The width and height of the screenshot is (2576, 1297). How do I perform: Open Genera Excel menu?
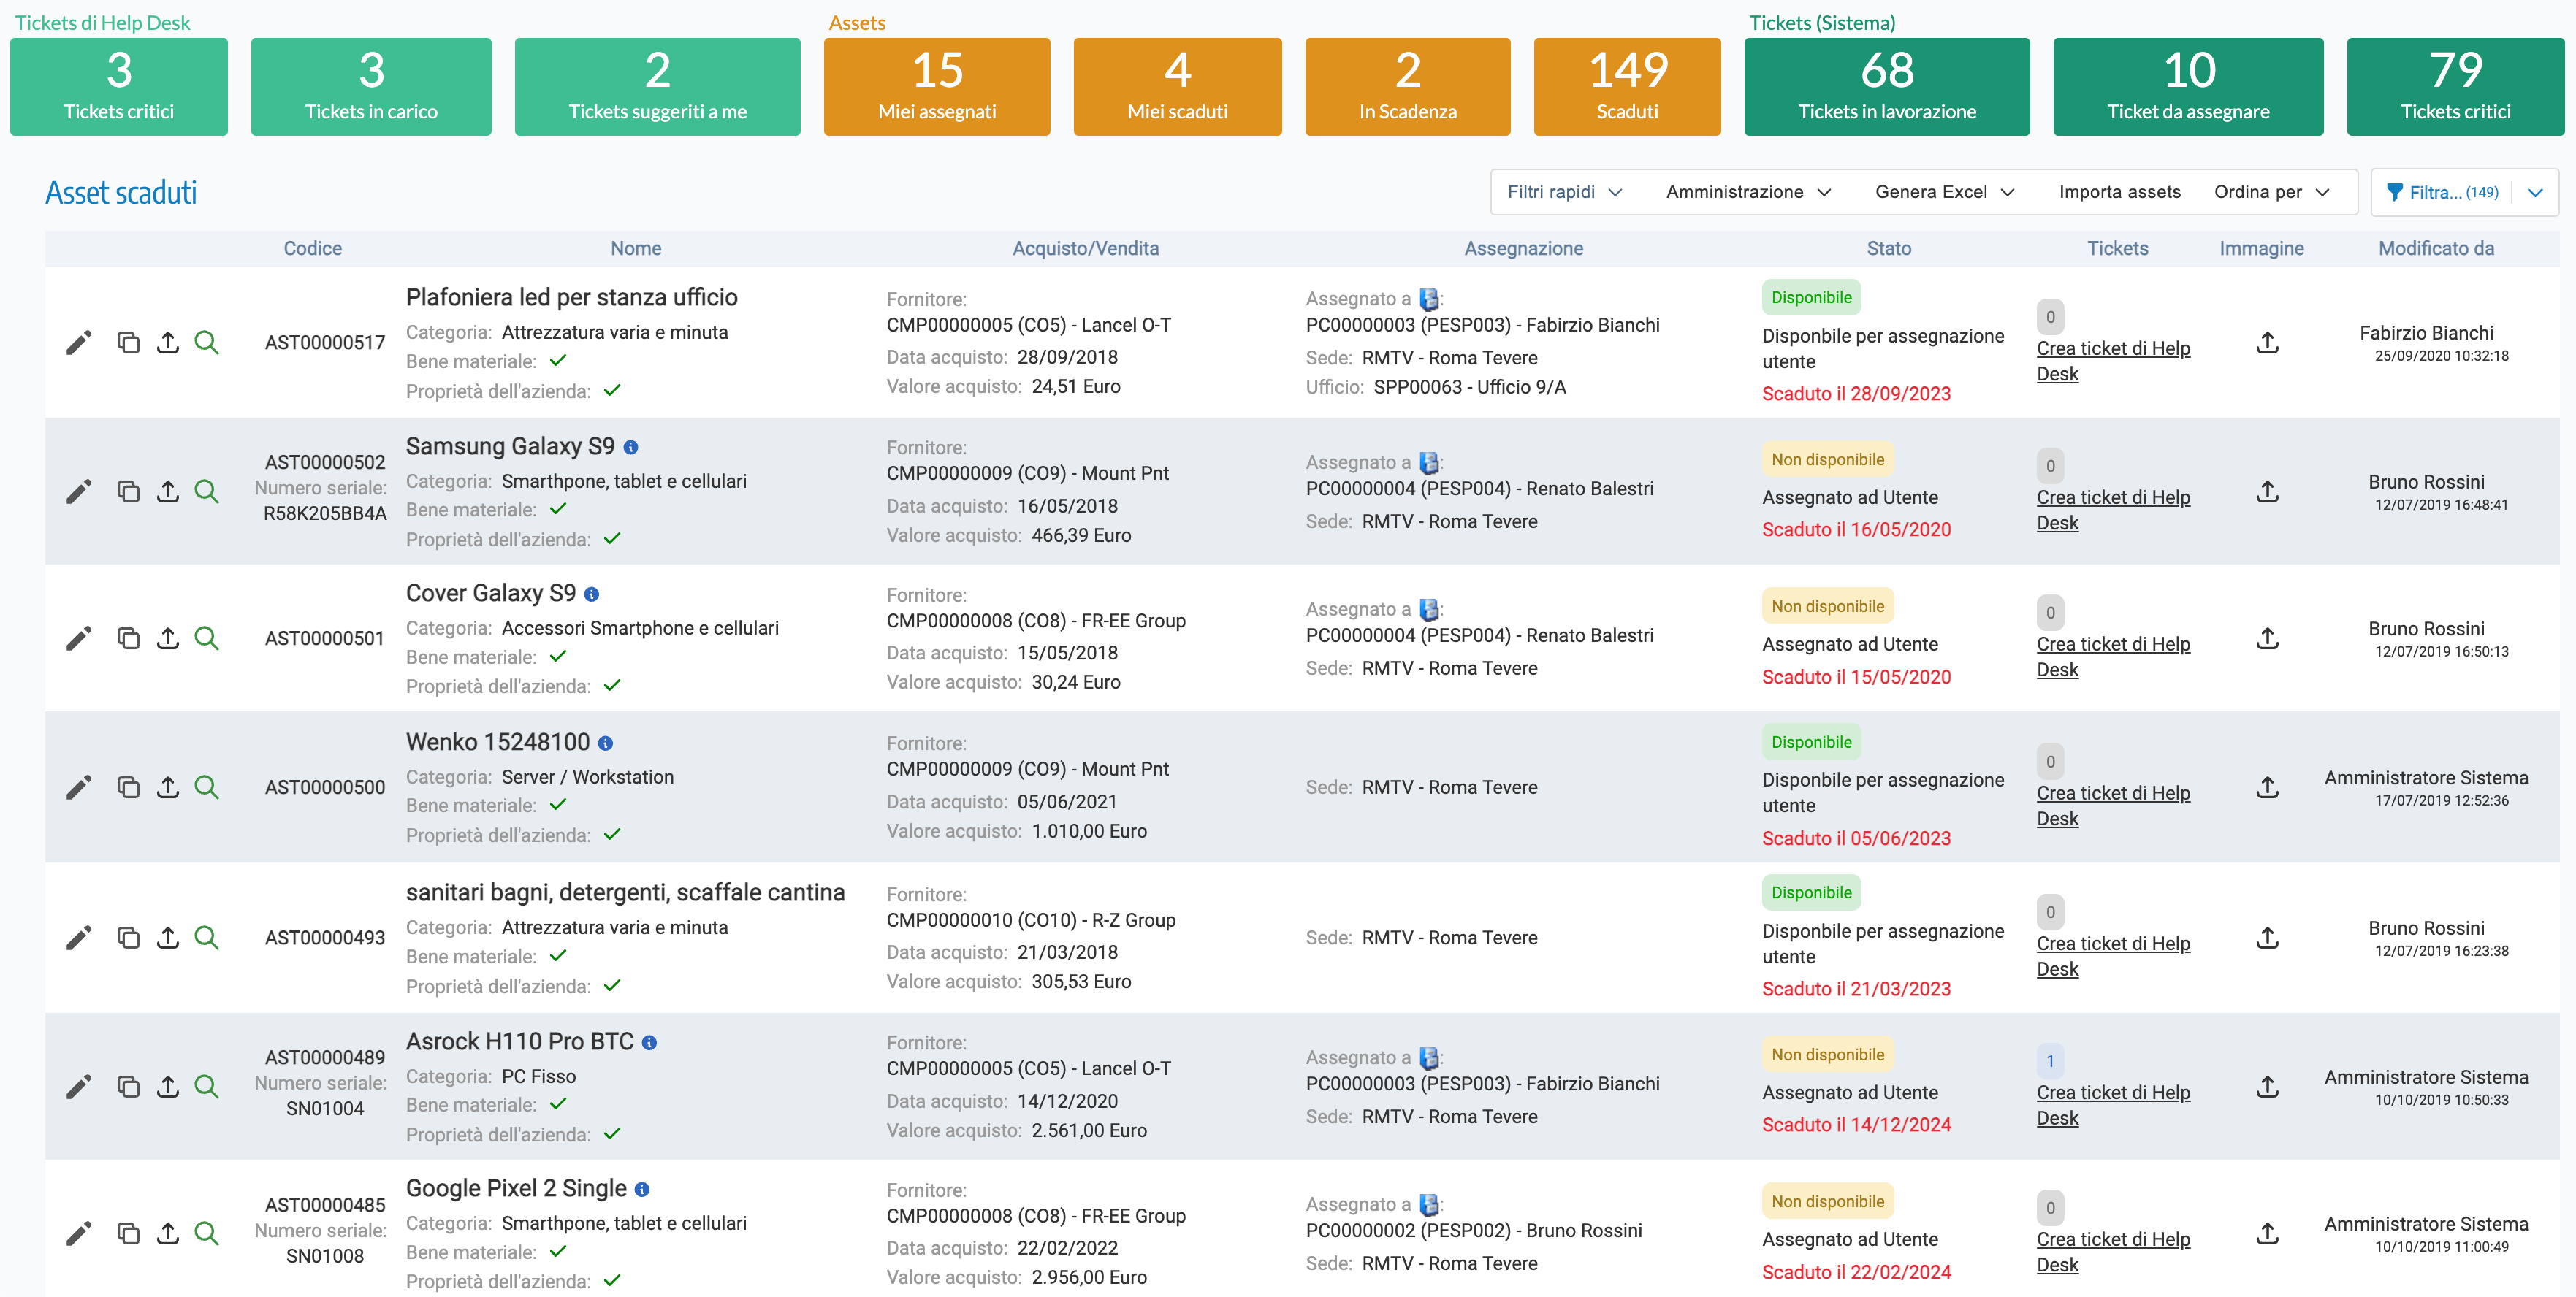[1943, 192]
